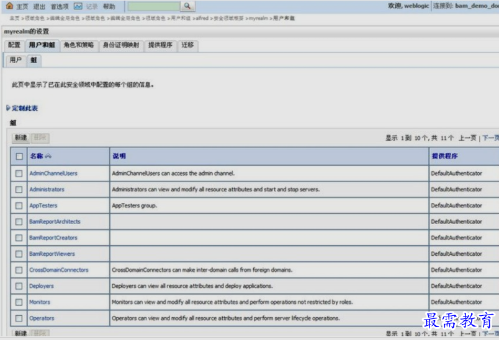Click 安全领域概要 in the breadcrumb
The image size is (499, 340).
[x=228, y=19]
